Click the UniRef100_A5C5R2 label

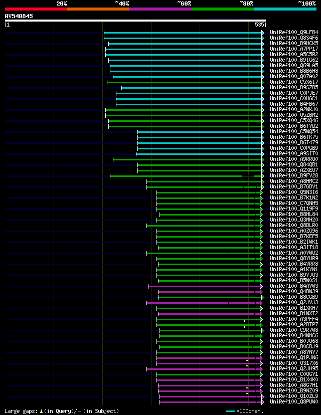pyautogui.click(x=294, y=54)
